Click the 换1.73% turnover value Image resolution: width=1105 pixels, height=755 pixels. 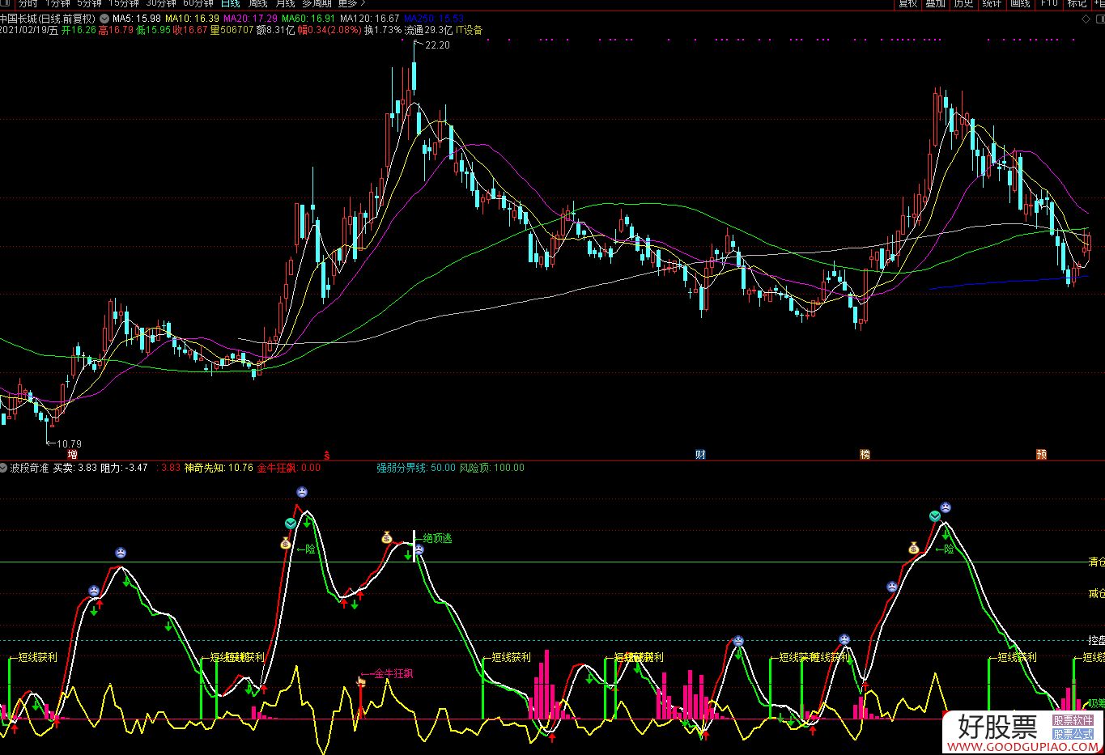click(382, 30)
